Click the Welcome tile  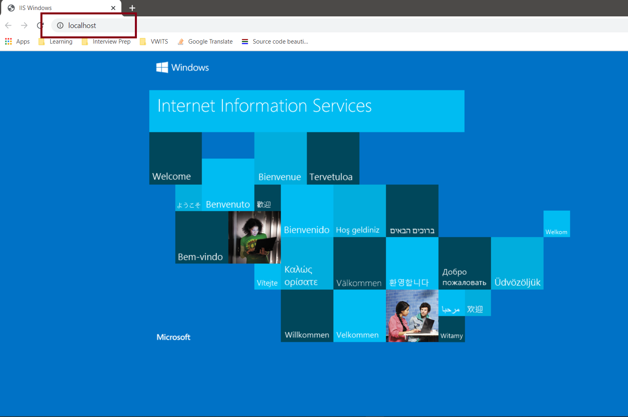tap(175, 158)
